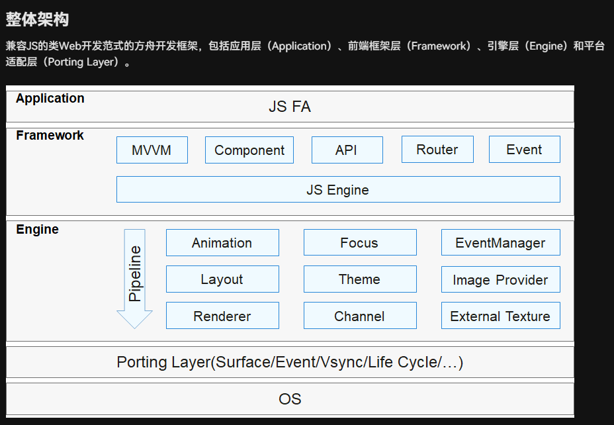Click the Event box in Framework

click(x=524, y=150)
